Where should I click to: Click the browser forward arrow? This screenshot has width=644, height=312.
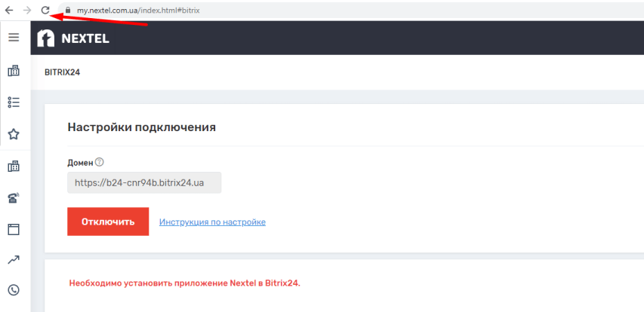pyautogui.click(x=27, y=11)
